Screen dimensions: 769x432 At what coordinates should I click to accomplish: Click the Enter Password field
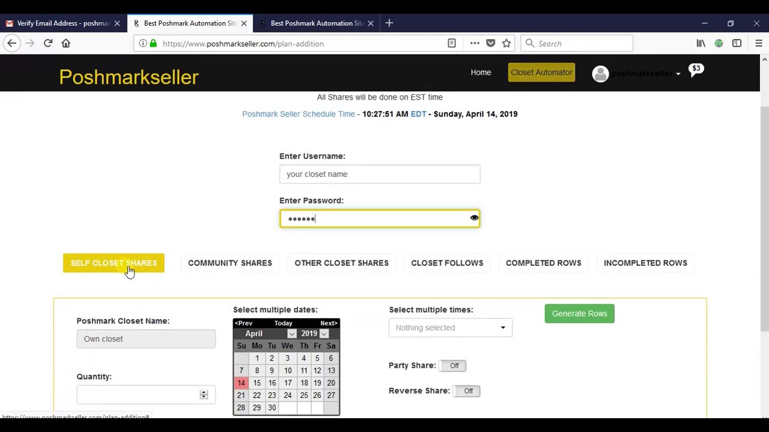tap(380, 218)
